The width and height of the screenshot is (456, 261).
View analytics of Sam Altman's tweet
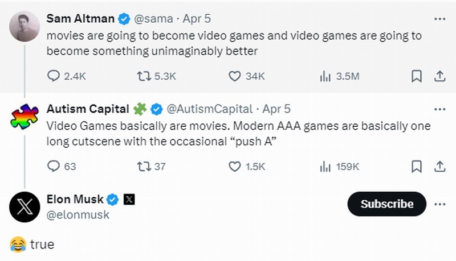tap(325, 76)
